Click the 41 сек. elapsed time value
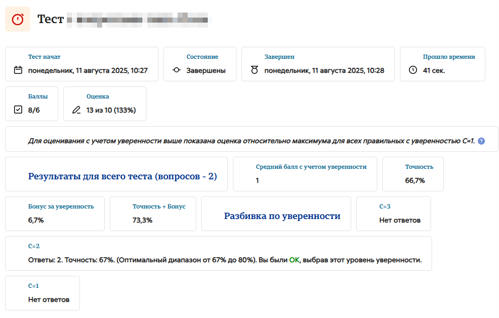 [x=434, y=70]
